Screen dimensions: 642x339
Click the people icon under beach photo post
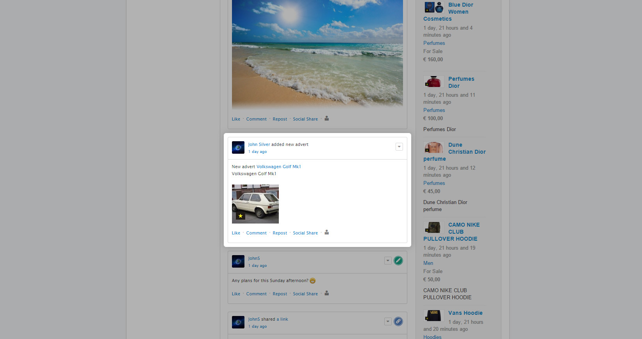point(326,119)
